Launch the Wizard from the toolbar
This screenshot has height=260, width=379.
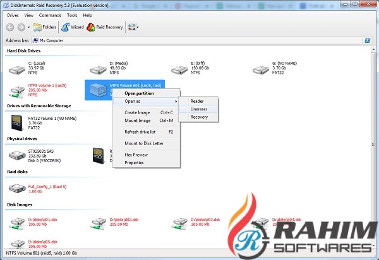(x=73, y=27)
